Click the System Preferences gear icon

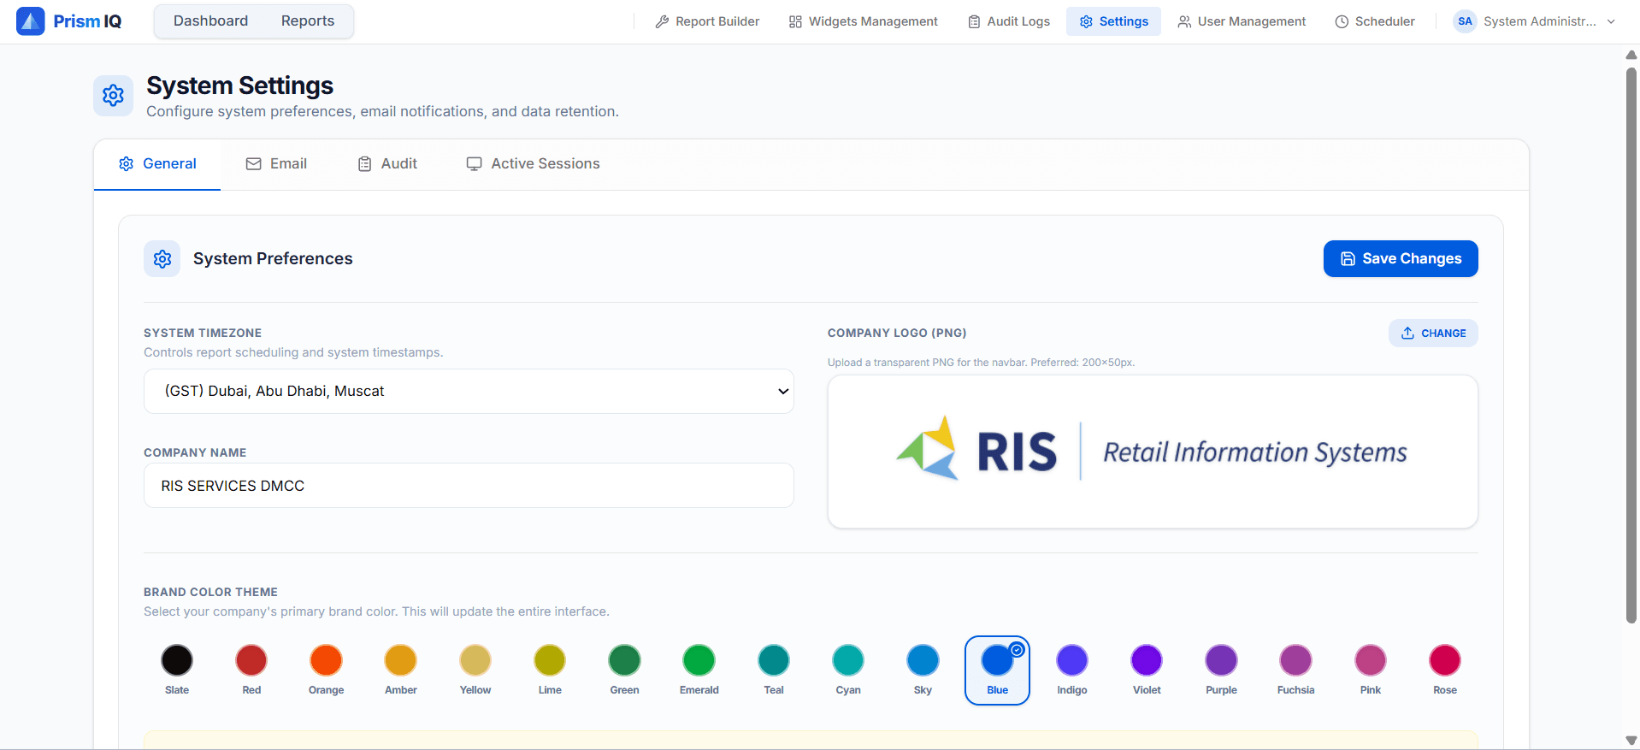click(162, 259)
